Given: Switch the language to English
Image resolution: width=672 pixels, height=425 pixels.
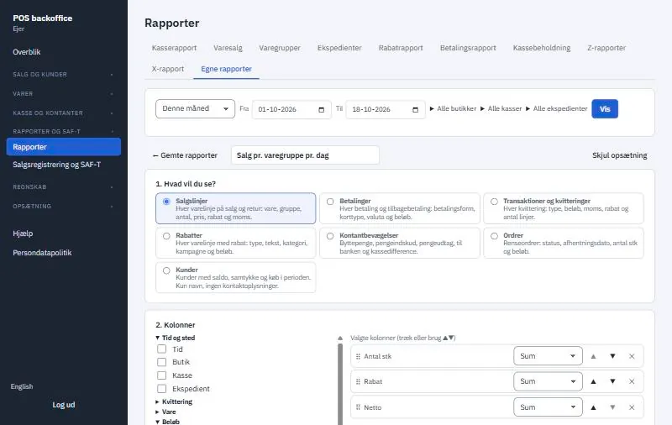Looking at the screenshot, I should tap(22, 386).
